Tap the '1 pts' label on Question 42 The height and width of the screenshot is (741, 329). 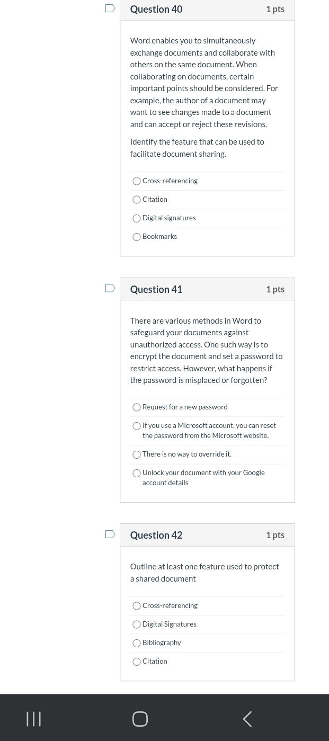(275, 535)
